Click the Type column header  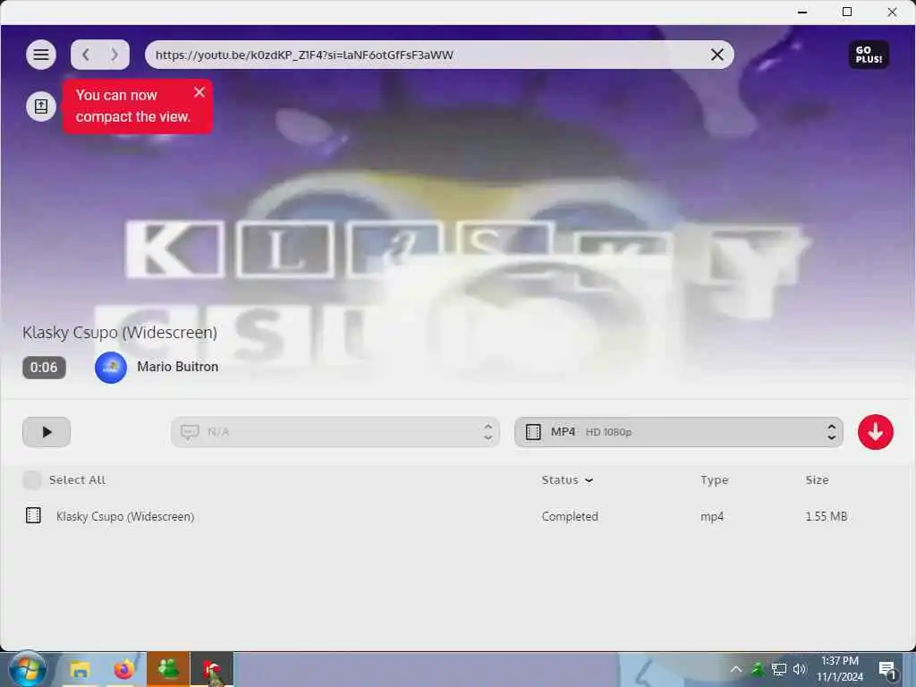(715, 480)
